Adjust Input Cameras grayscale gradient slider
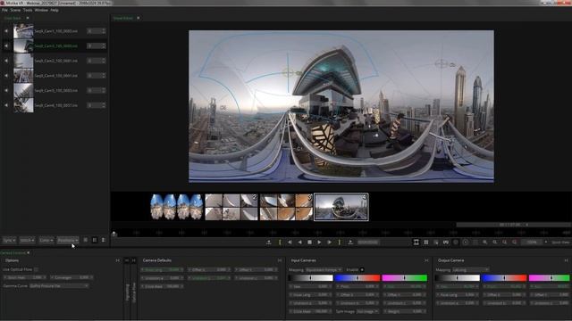 pos(310,278)
